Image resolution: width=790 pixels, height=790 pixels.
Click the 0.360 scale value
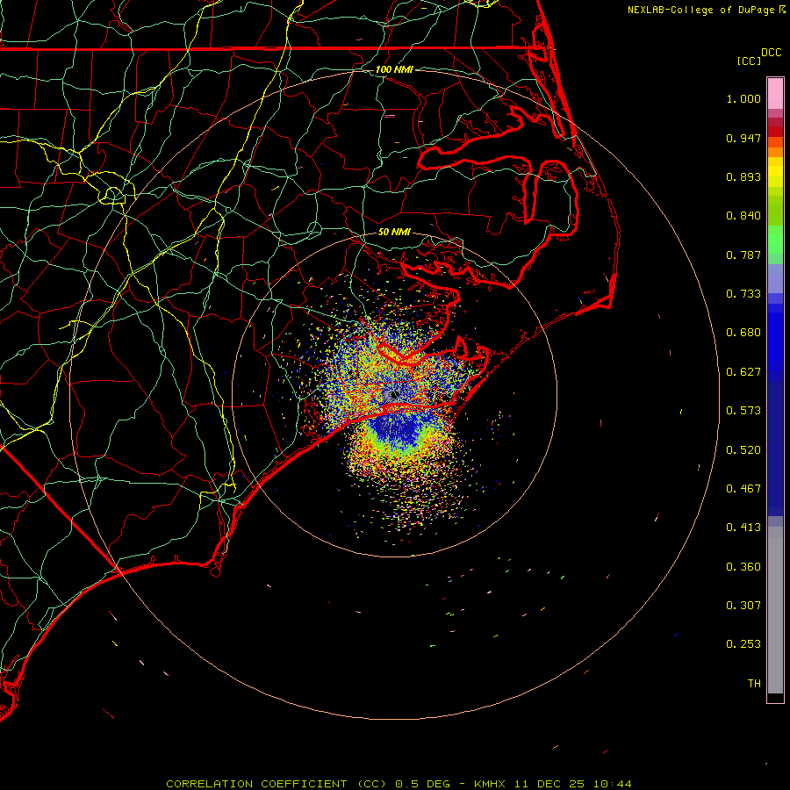pos(743,567)
